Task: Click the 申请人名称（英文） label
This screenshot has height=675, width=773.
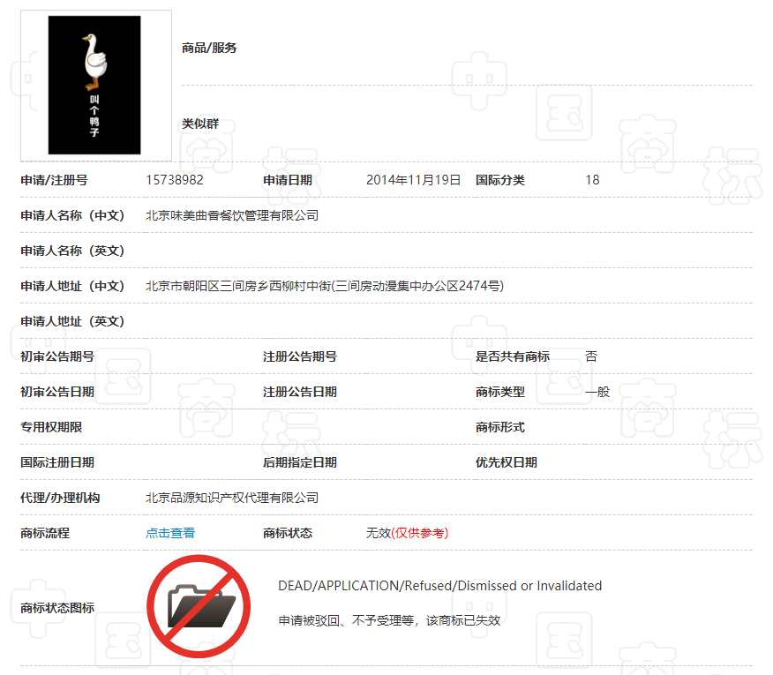Action: (x=72, y=251)
